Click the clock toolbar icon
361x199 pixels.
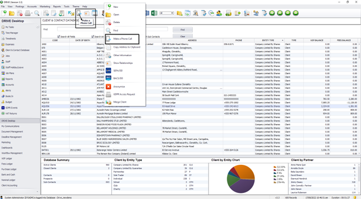[211, 13]
